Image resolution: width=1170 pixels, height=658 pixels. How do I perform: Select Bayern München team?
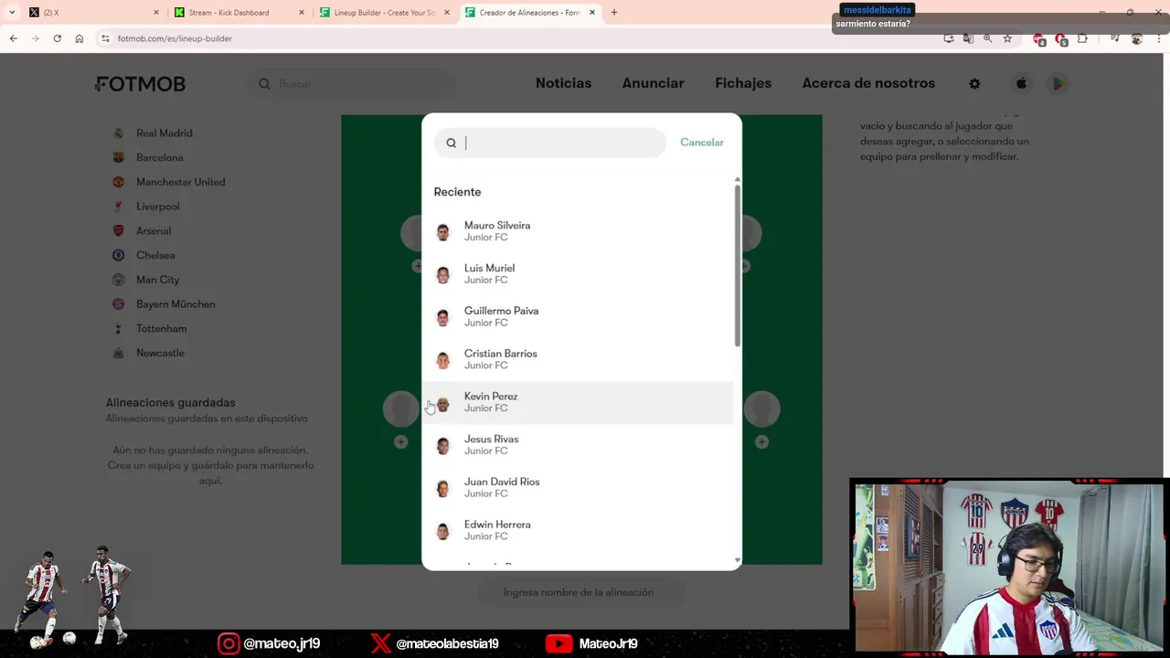coord(175,304)
